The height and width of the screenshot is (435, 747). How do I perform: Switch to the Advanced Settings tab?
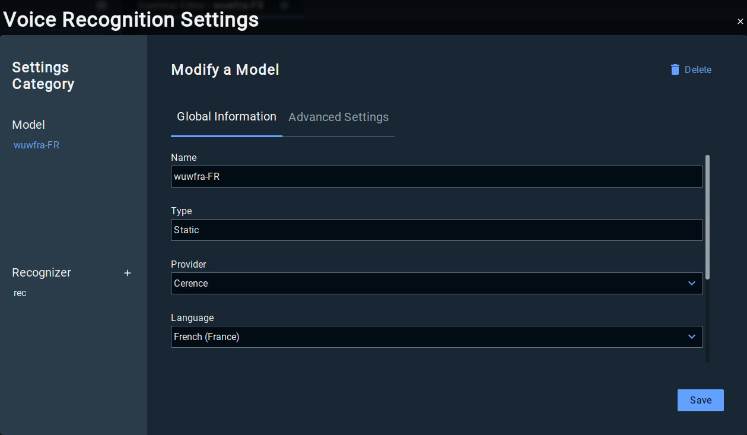pyautogui.click(x=338, y=117)
